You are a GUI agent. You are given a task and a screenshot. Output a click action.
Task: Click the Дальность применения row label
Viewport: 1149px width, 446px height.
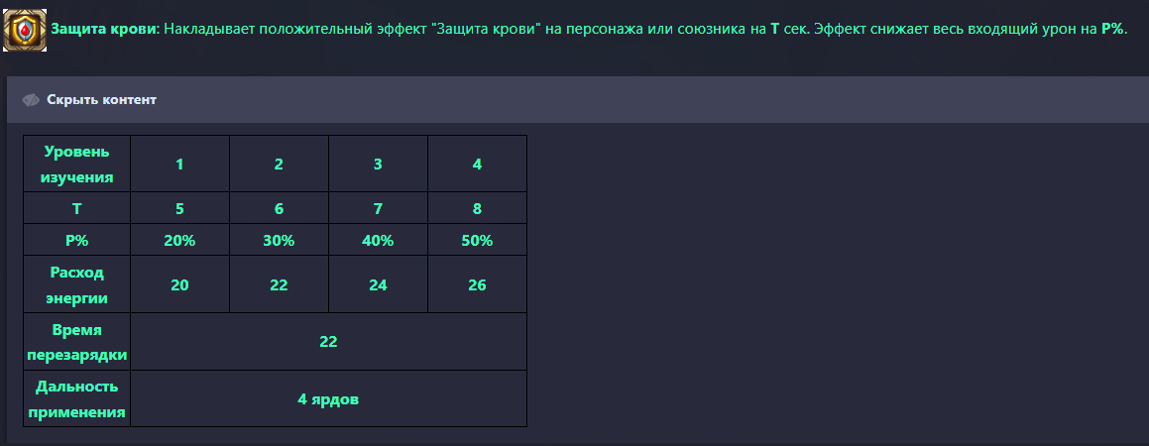coord(77,399)
